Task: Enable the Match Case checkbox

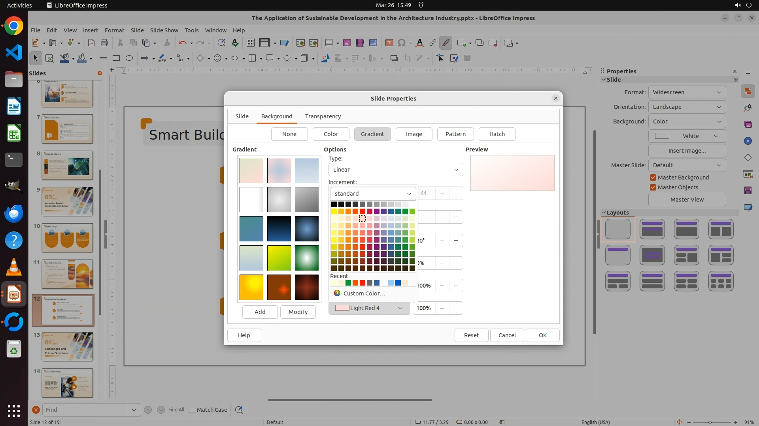Action: (193, 410)
